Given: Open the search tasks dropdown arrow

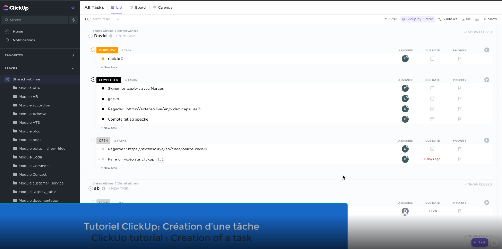Looking at the screenshot, I should coord(117,19).
